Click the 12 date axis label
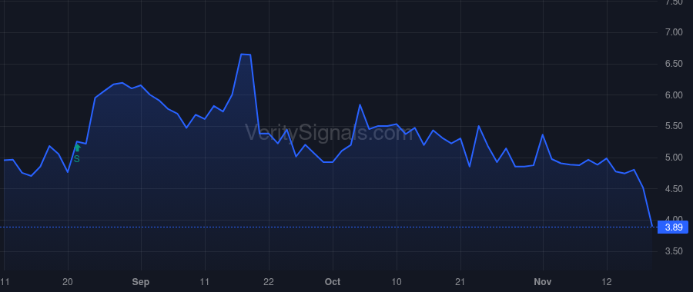Screen dimensions: 693x292 pos(607,282)
